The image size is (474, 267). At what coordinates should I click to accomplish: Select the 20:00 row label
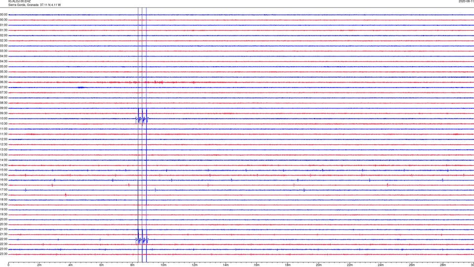pos(3,220)
